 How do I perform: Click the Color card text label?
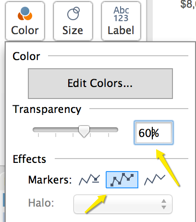click(x=25, y=30)
